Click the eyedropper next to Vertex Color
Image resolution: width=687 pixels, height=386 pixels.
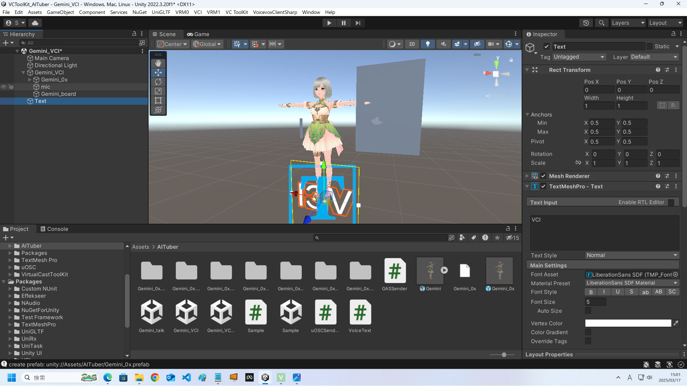tap(676, 323)
